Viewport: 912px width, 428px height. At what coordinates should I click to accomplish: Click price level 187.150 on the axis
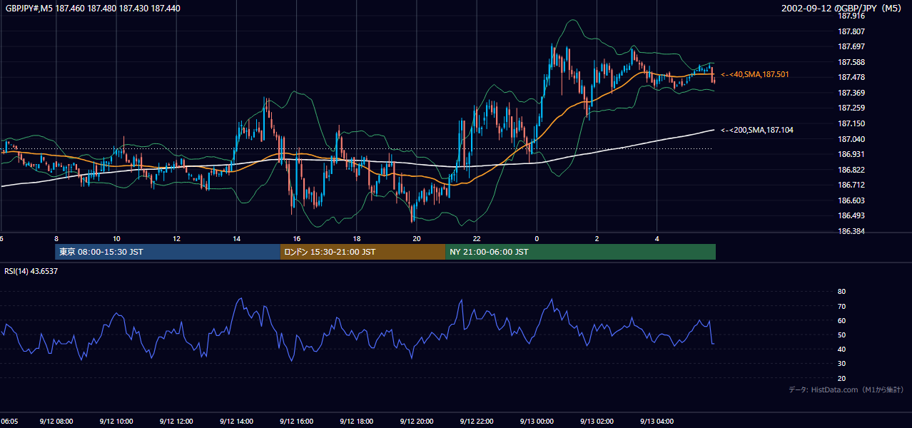click(x=851, y=123)
